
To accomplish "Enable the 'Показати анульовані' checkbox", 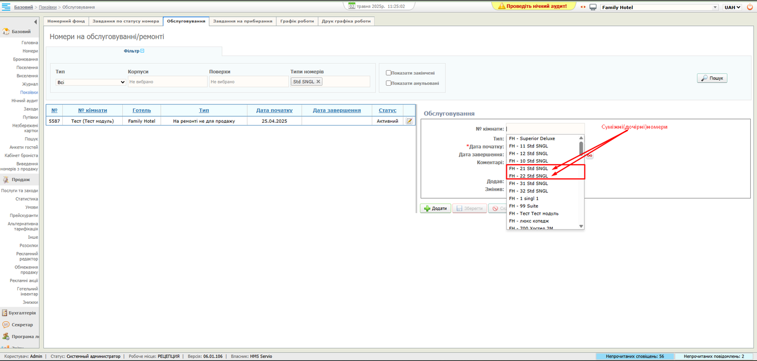I will 389,83.
